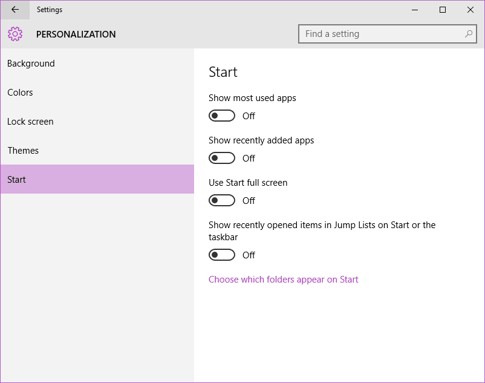
Task: Click the back arrow in title bar
Action: click(15, 10)
